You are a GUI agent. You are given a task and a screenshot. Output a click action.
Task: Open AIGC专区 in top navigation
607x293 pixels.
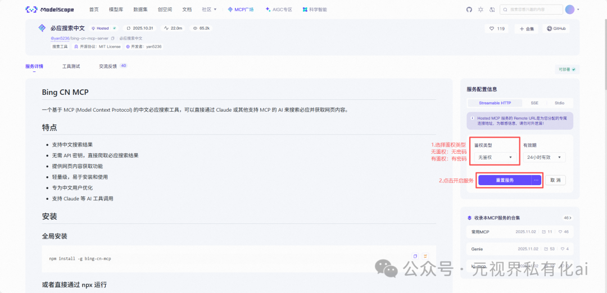[279, 10]
